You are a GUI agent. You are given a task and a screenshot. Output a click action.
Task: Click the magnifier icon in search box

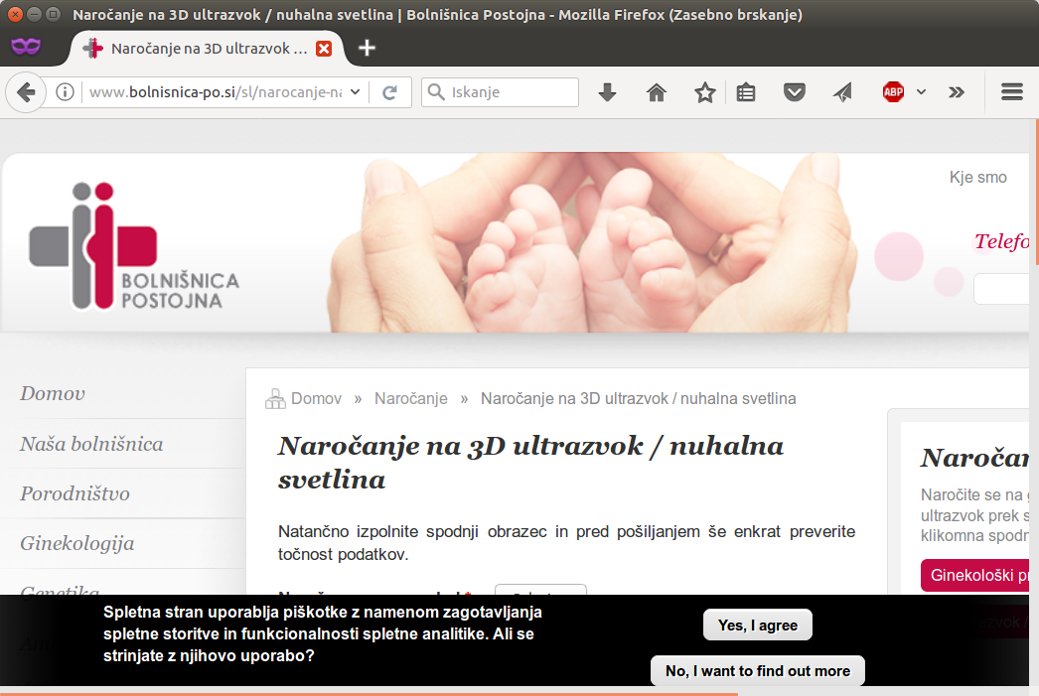coord(436,92)
